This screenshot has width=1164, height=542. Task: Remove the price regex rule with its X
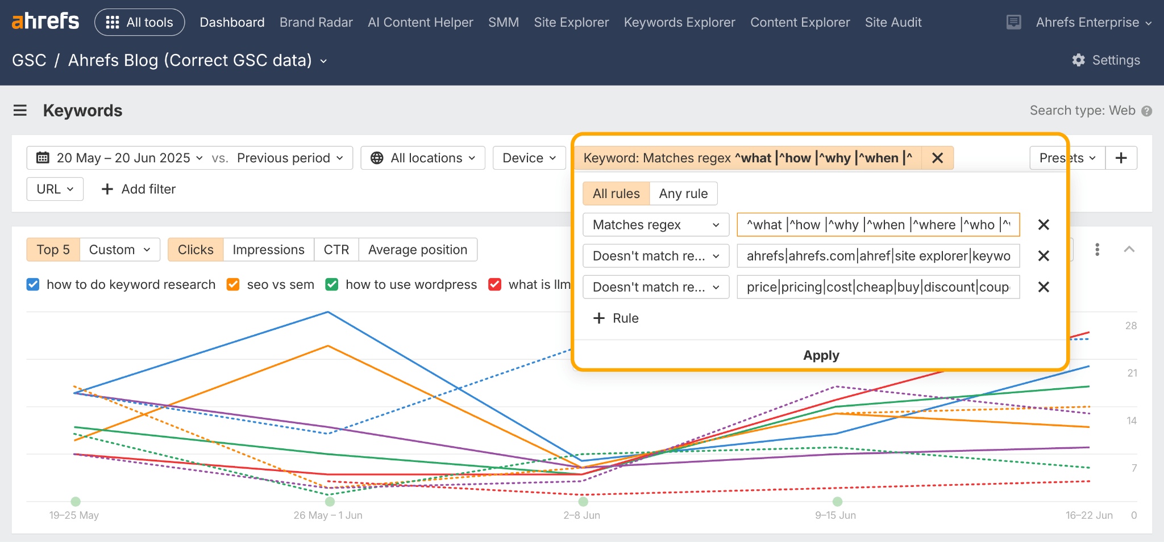(x=1044, y=287)
